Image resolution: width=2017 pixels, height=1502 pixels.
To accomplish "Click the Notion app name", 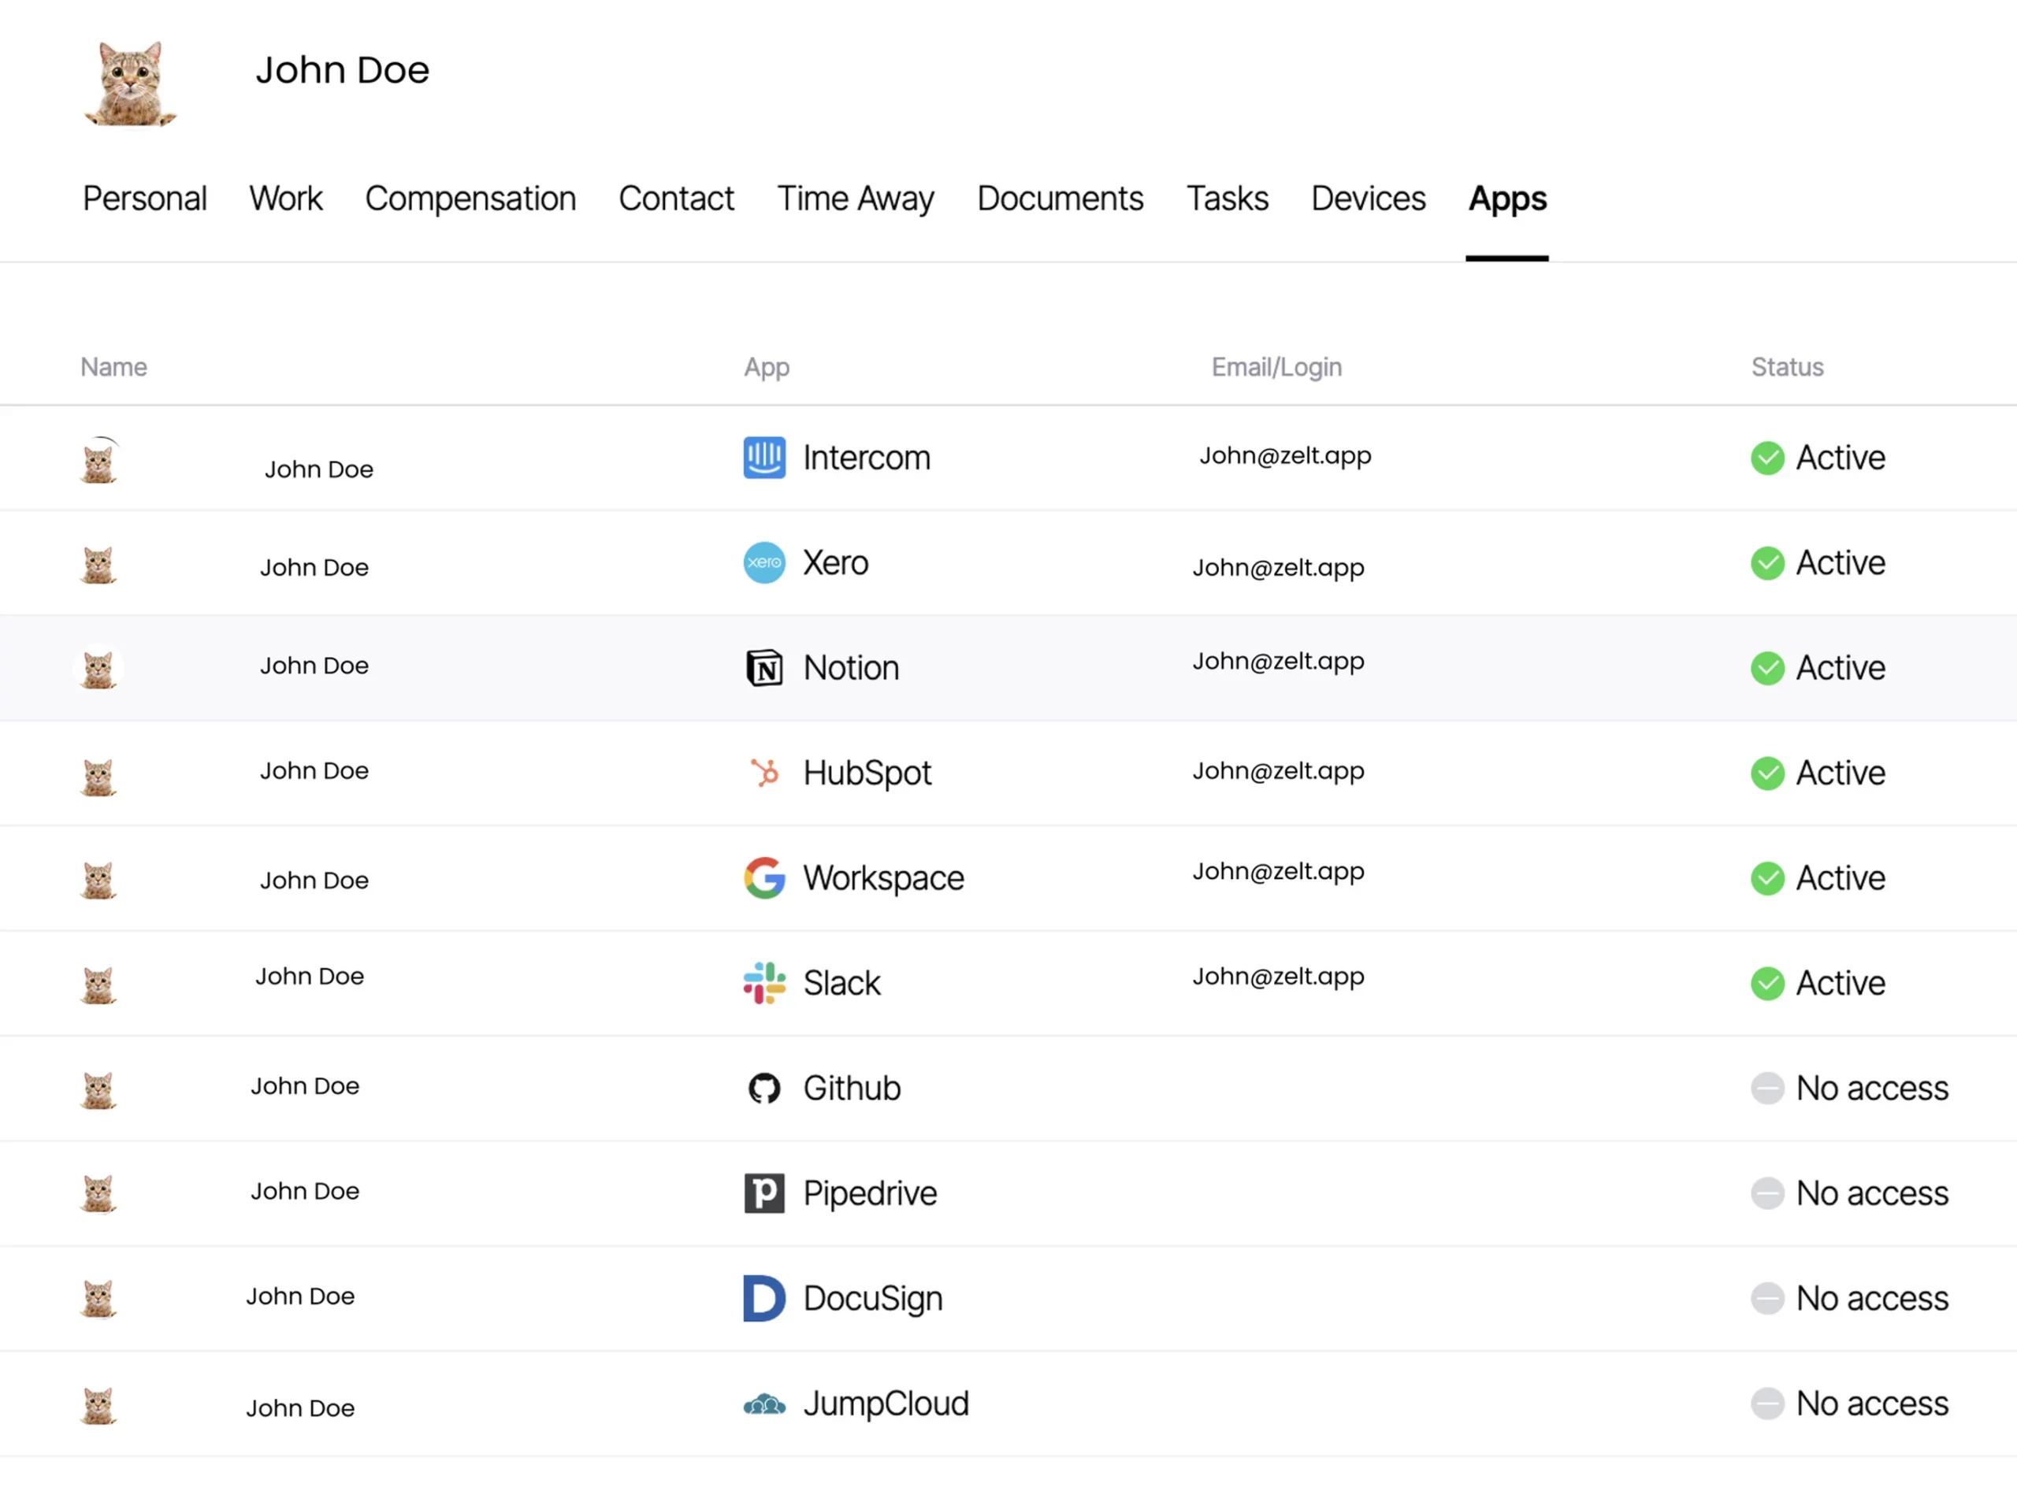I will (x=850, y=668).
